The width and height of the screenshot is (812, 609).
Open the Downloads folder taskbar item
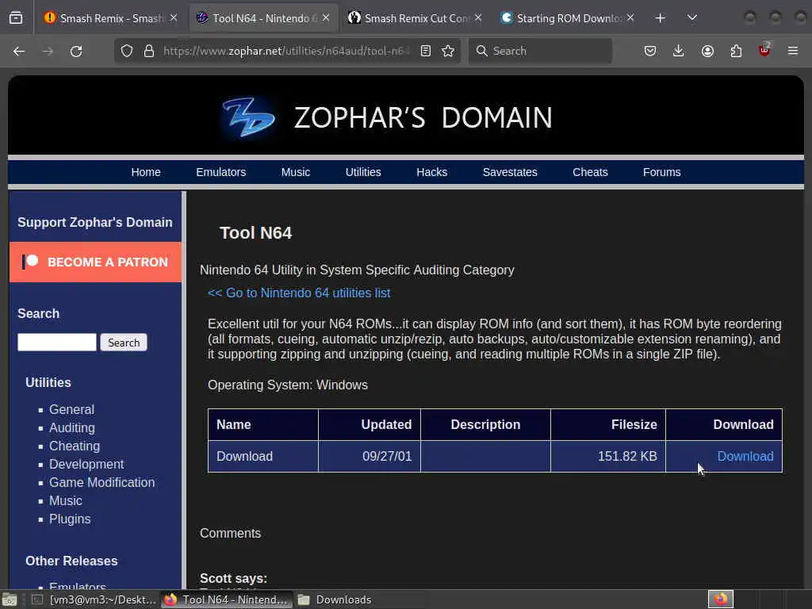click(x=335, y=599)
